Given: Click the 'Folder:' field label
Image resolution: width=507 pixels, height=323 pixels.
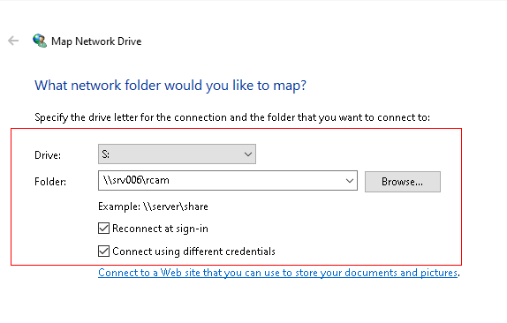Looking at the screenshot, I should [50, 182].
